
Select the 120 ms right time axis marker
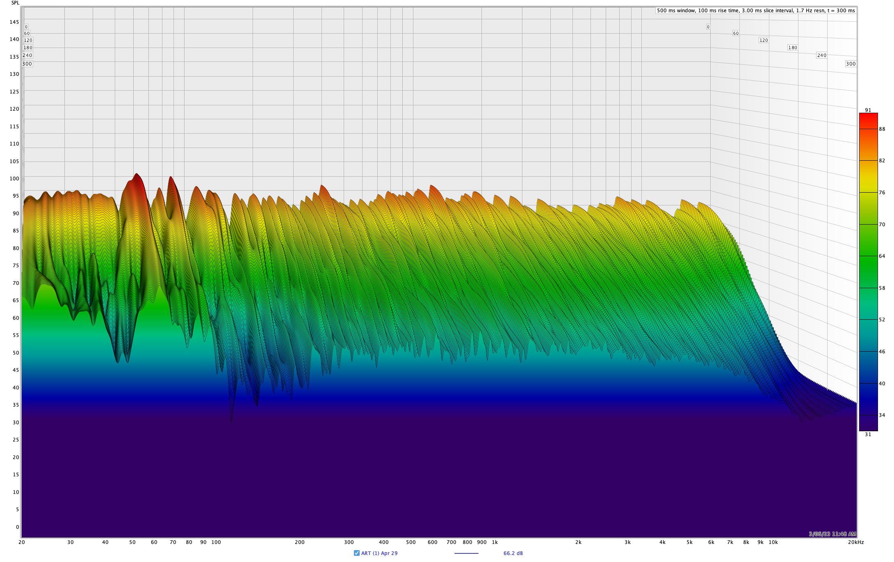coord(764,40)
